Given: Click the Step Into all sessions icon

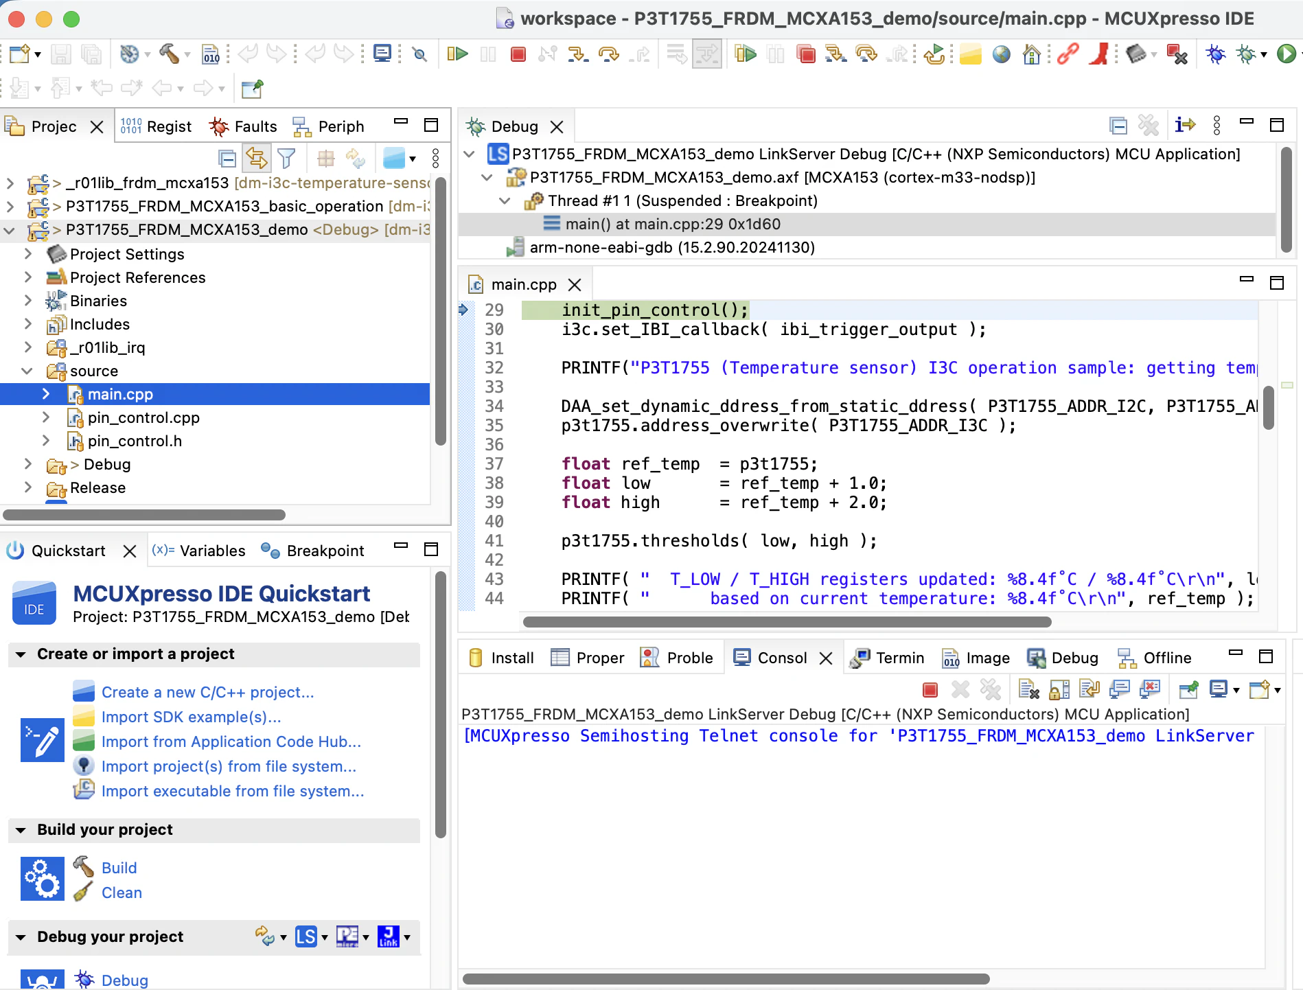Looking at the screenshot, I should click(x=835, y=54).
